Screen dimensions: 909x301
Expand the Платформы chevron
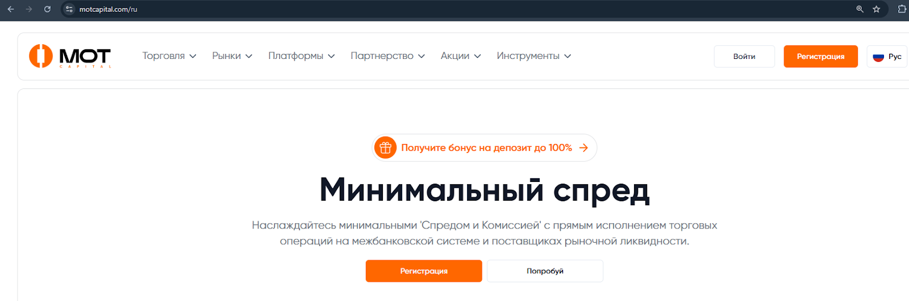(x=331, y=56)
